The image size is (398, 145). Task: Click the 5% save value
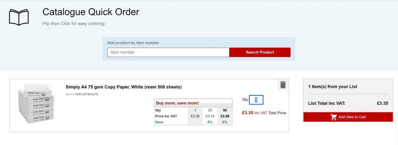tap(210, 122)
